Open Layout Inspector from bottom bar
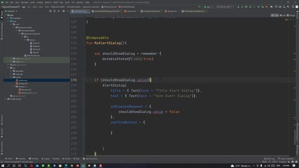Viewport: 299px width, 168px height. pos(286,159)
